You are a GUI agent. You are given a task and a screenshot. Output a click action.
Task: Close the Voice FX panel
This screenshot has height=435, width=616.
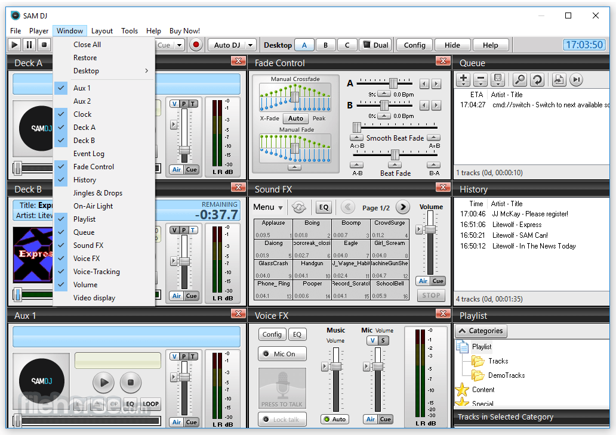pyautogui.click(x=443, y=313)
